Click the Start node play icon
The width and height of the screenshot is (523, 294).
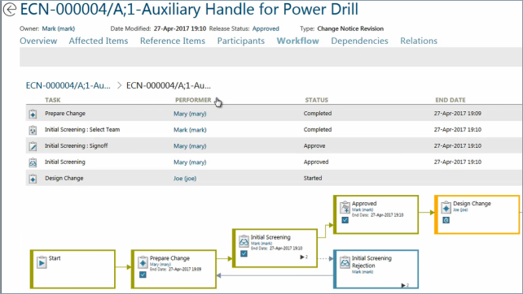(x=42, y=263)
